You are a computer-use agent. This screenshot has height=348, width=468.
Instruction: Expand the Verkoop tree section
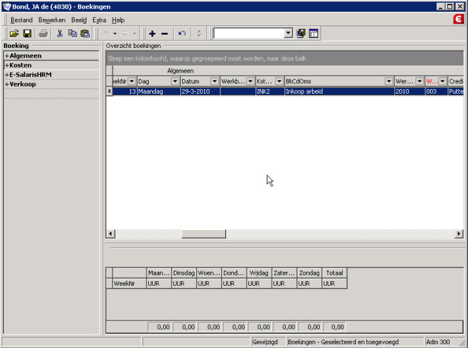[7, 84]
